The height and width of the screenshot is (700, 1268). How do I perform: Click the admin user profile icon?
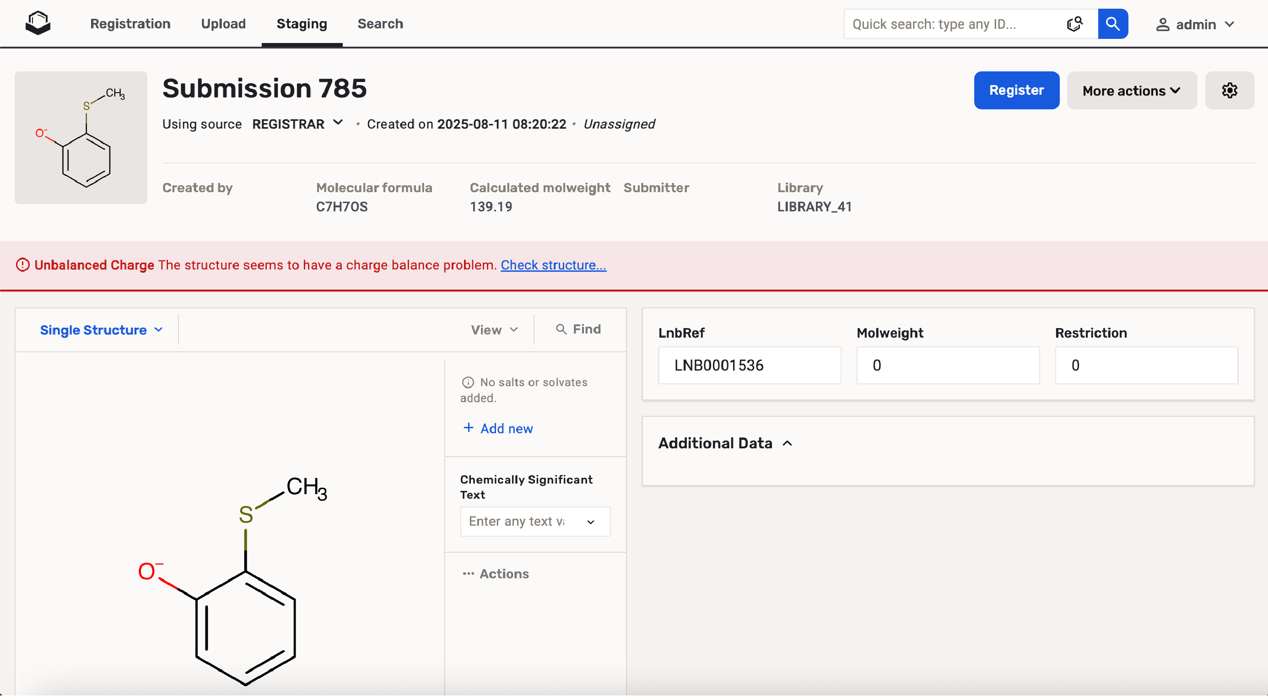1163,25
